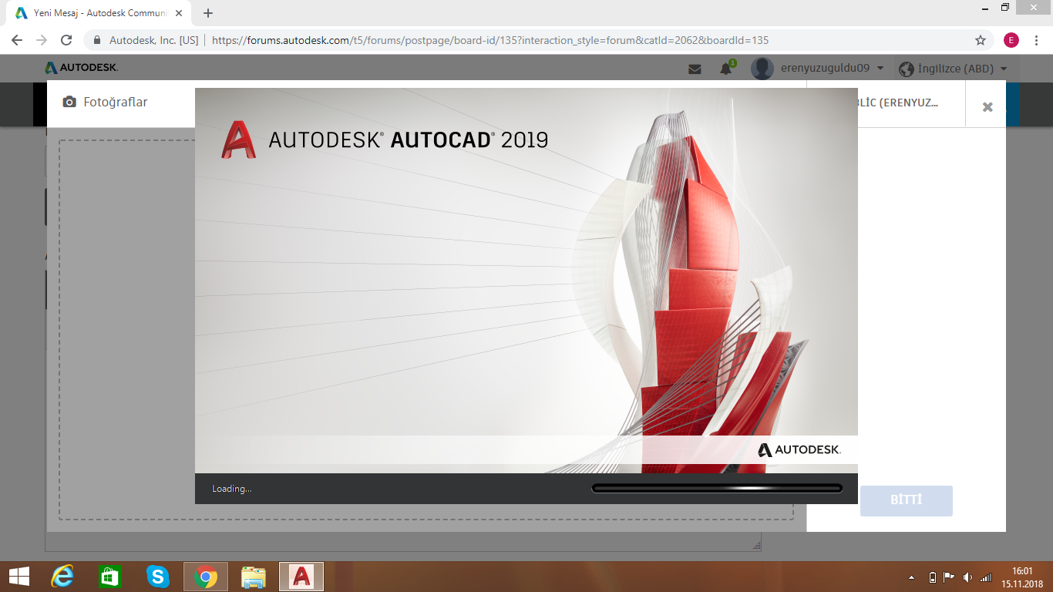Bookmark this page with the star icon
The width and height of the screenshot is (1053, 592).
(981, 40)
